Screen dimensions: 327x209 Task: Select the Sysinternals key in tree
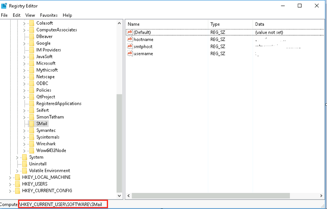point(47,137)
